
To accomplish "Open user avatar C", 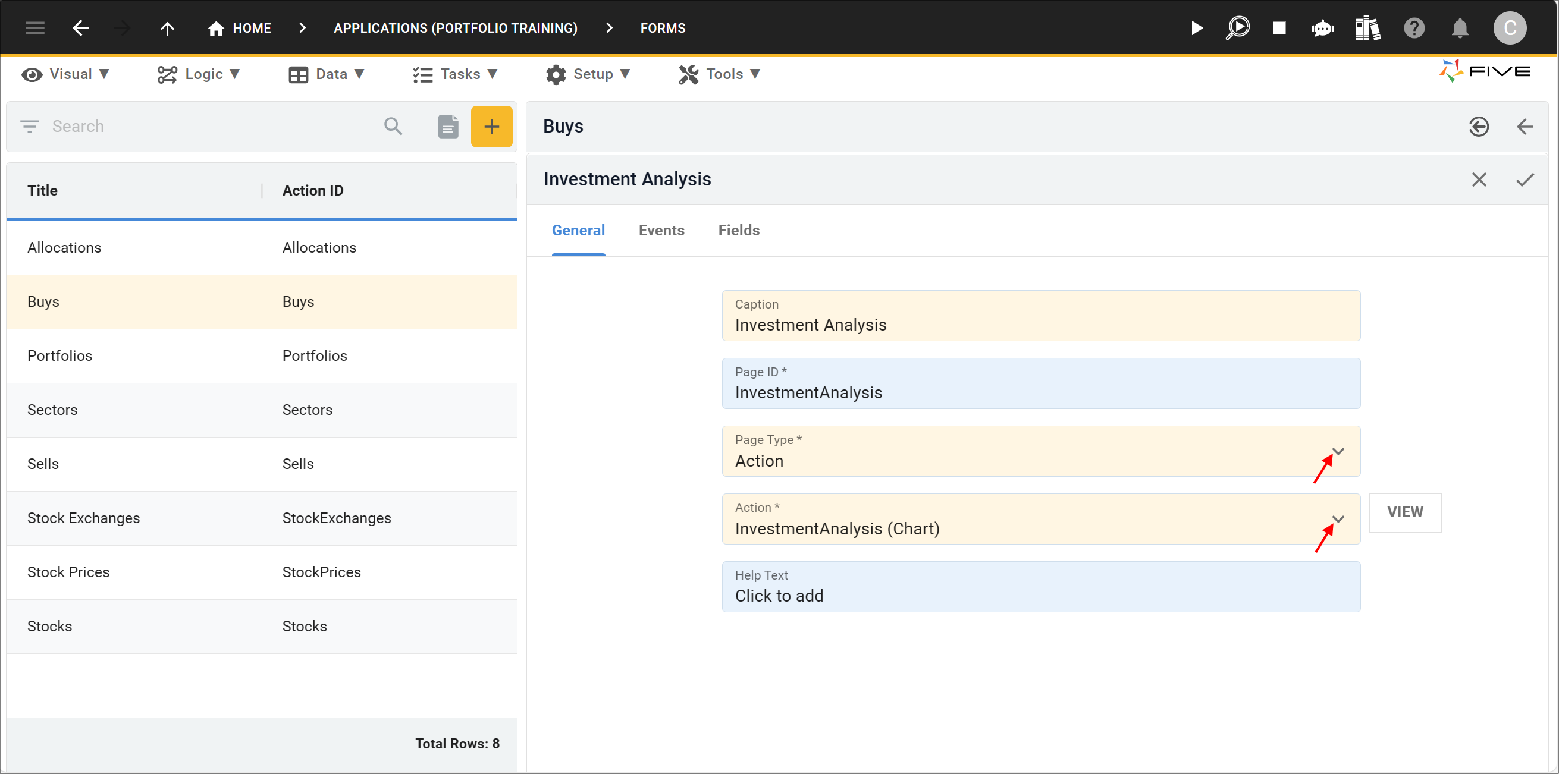I will pyautogui.click(x=1510, y=28).
